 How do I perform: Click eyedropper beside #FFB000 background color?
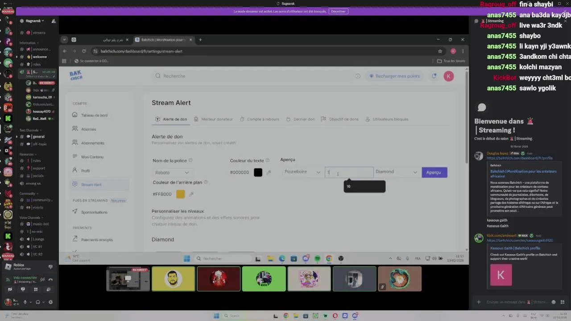pyautogui.click(x=191, y=194)
